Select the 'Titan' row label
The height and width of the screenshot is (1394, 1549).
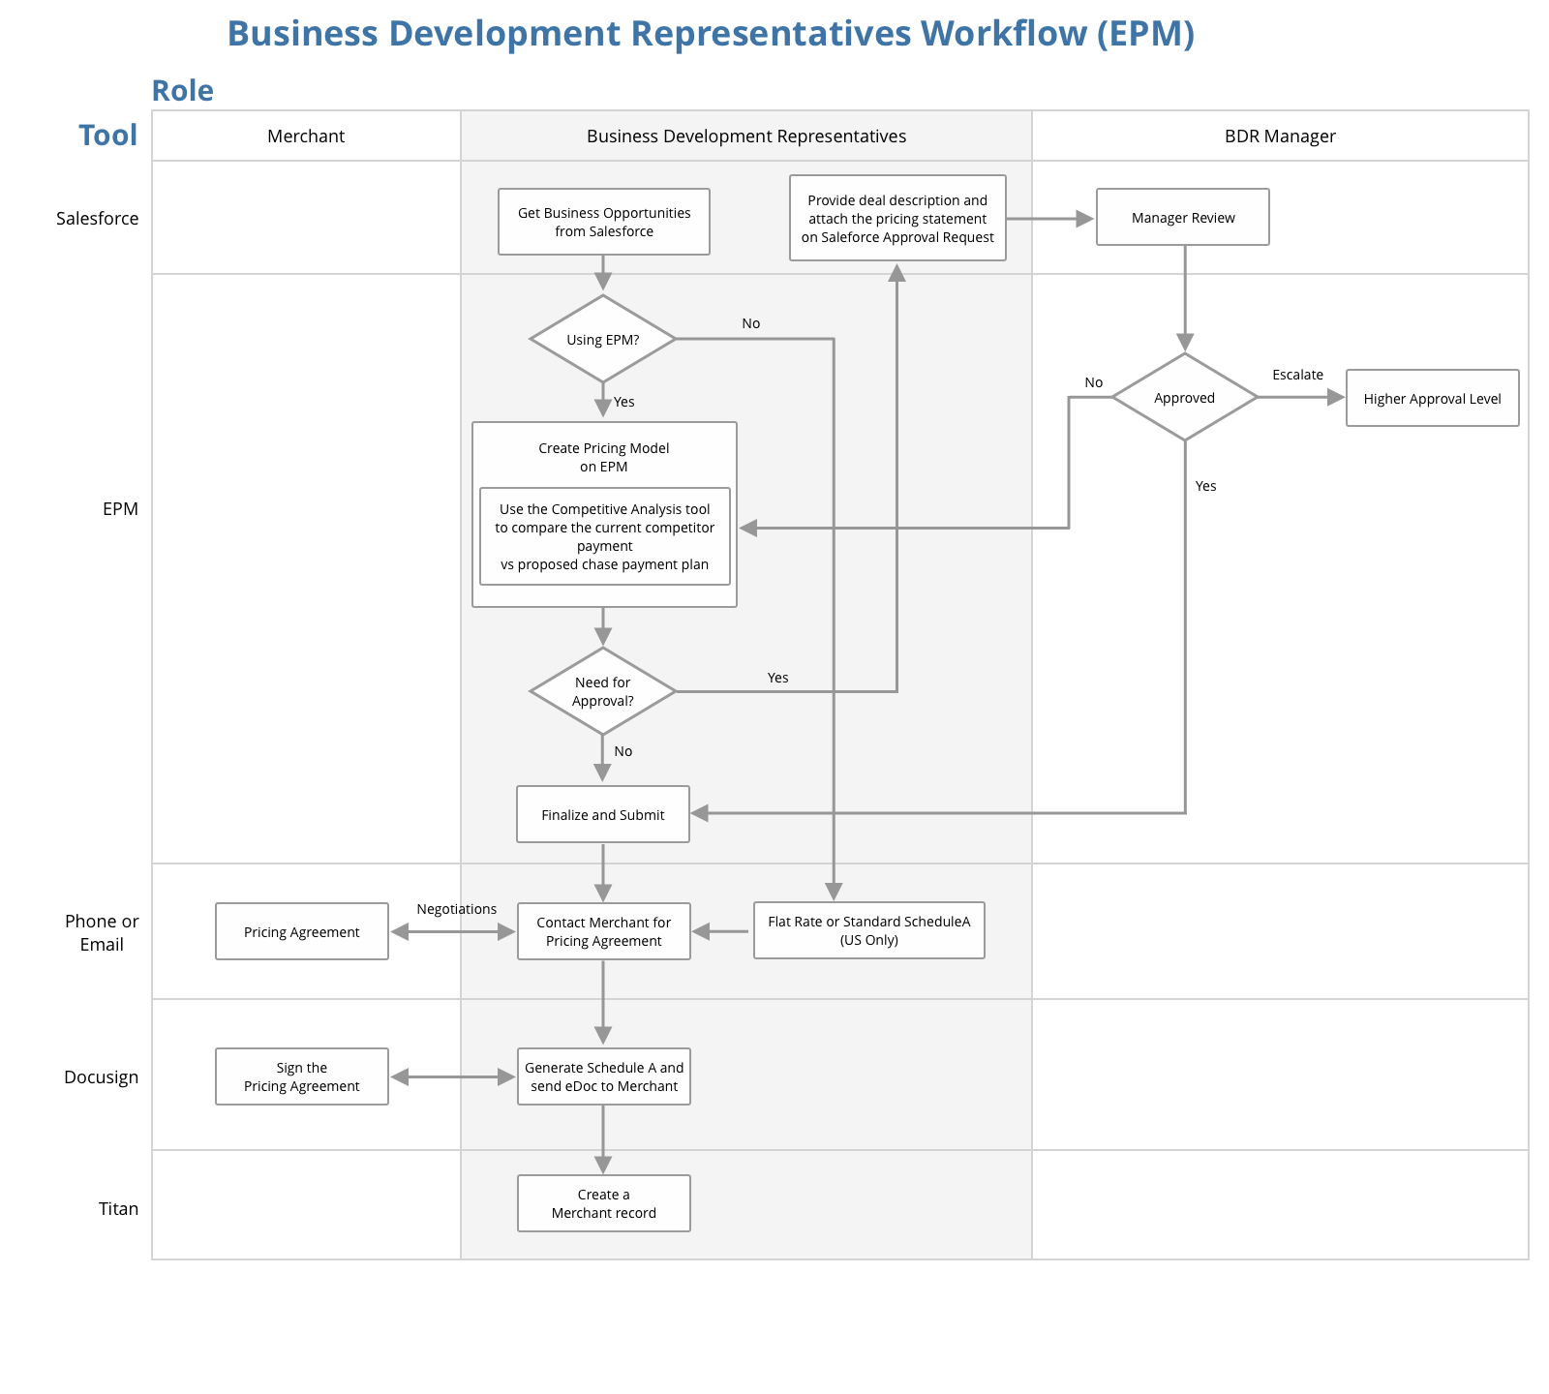[x=118, y=1208]
